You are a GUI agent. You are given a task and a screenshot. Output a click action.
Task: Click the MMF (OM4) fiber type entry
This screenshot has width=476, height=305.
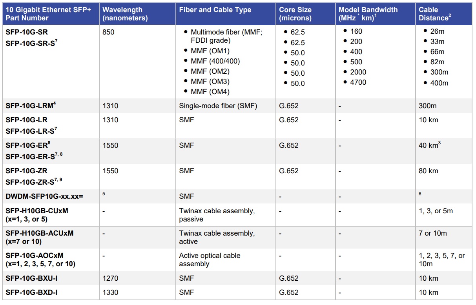point(210,92)
